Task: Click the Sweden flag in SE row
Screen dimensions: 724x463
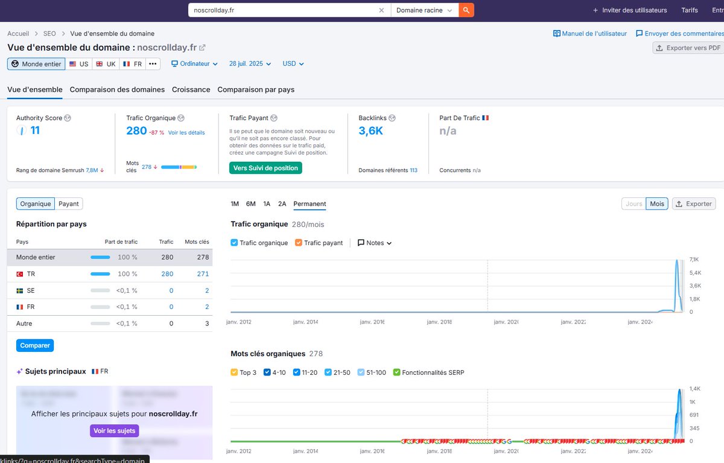Action: (x=20, y=290)
